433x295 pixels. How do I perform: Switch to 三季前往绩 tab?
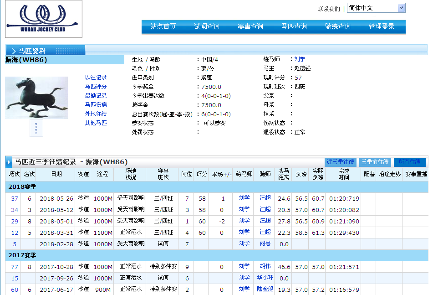(375, 162)
